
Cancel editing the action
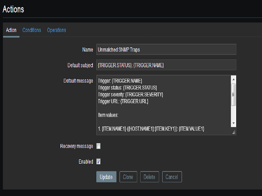[172, 177]
